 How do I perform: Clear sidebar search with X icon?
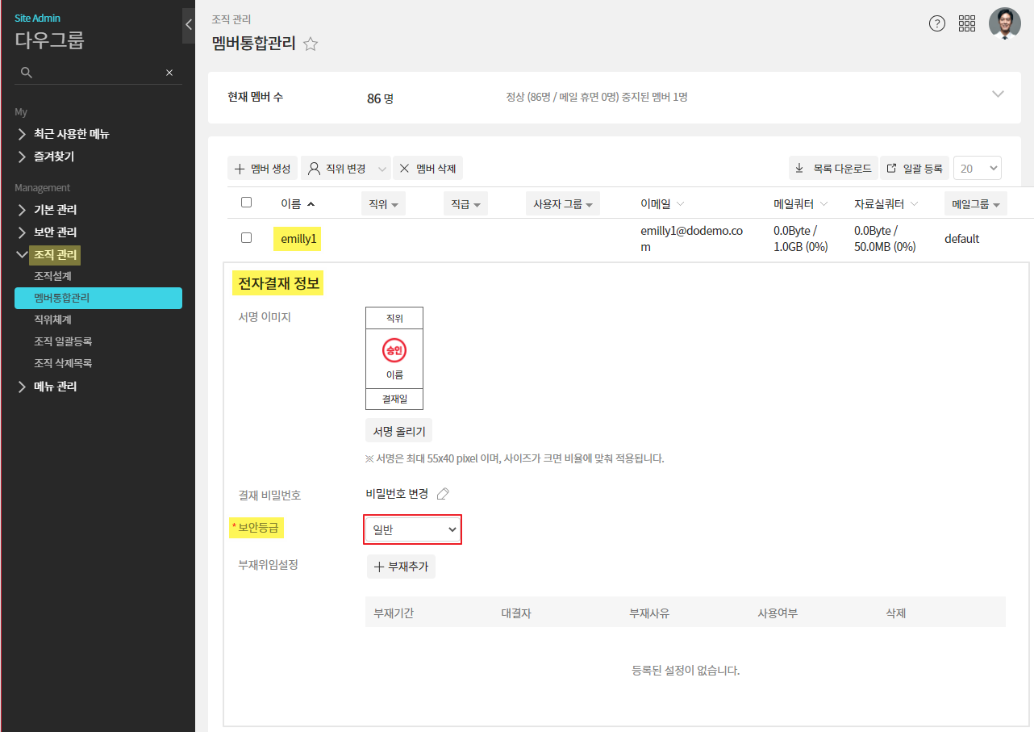169,73
